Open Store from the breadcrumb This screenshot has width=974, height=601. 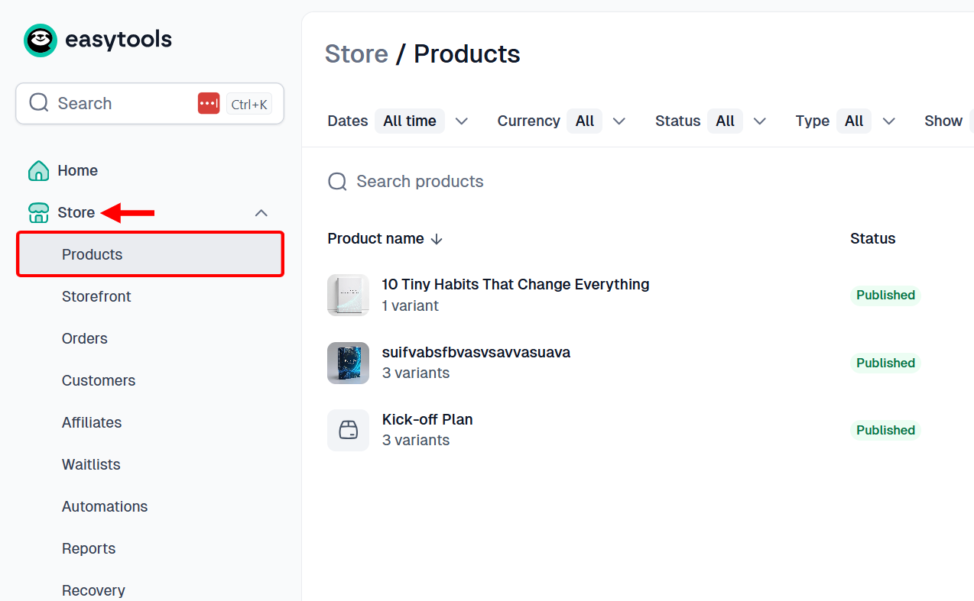pyautogui.click(x=356, y=53)
